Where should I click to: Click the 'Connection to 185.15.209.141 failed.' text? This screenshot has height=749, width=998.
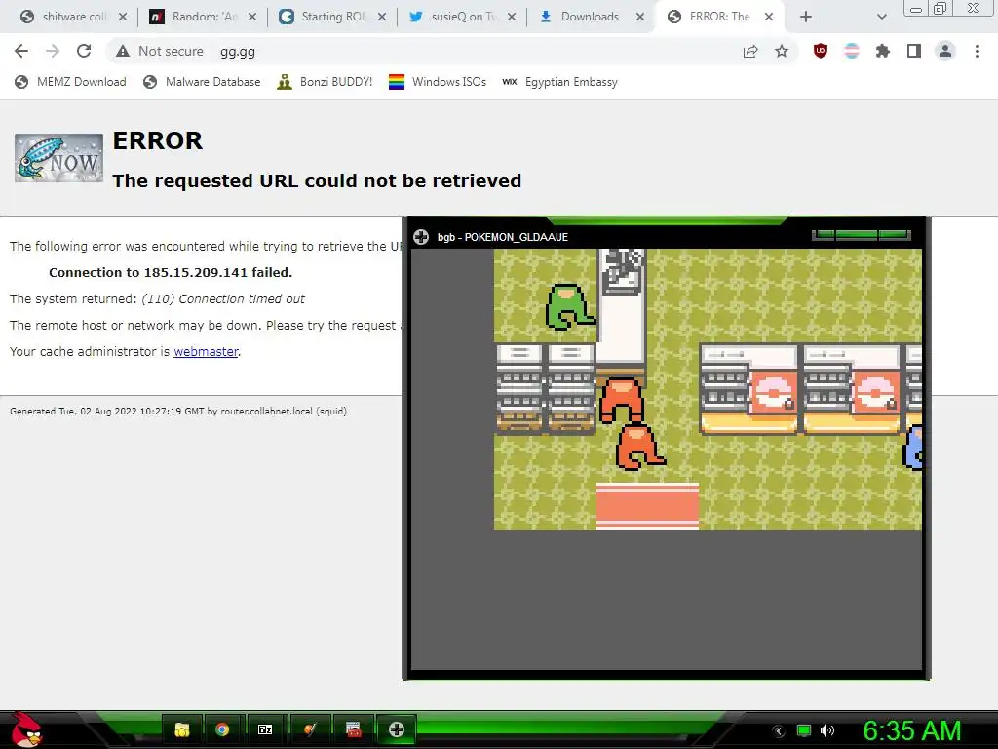(171, 273)
